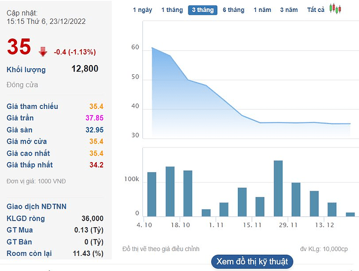
Task: Click the 'Giá sàn' label
Action: [x=20, y=130]
